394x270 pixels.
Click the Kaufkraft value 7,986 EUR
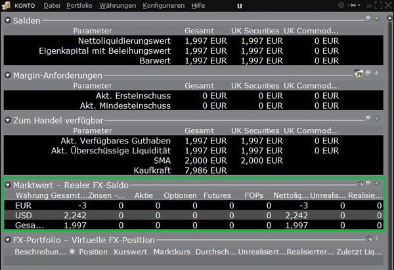point(206,171)
